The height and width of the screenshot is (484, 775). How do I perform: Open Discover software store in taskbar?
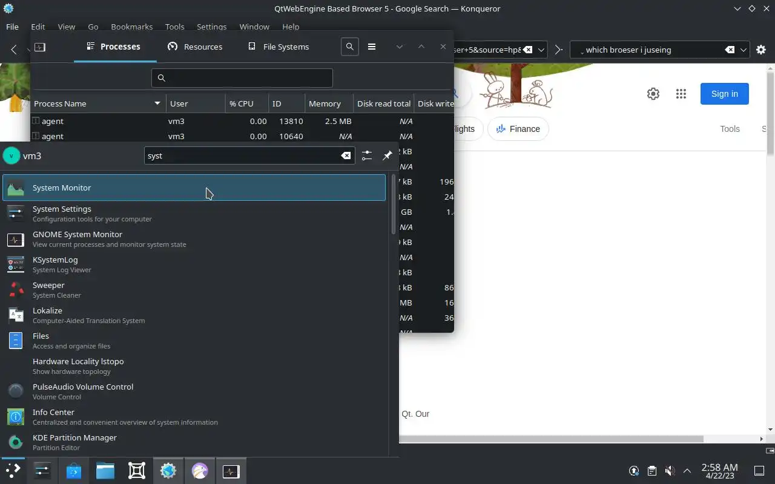tap(74, 471)
